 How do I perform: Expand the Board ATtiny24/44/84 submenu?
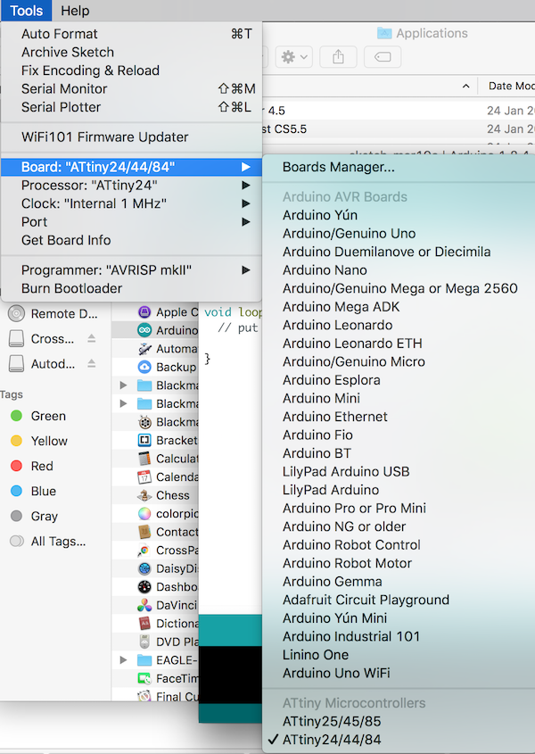coord(131,167)
